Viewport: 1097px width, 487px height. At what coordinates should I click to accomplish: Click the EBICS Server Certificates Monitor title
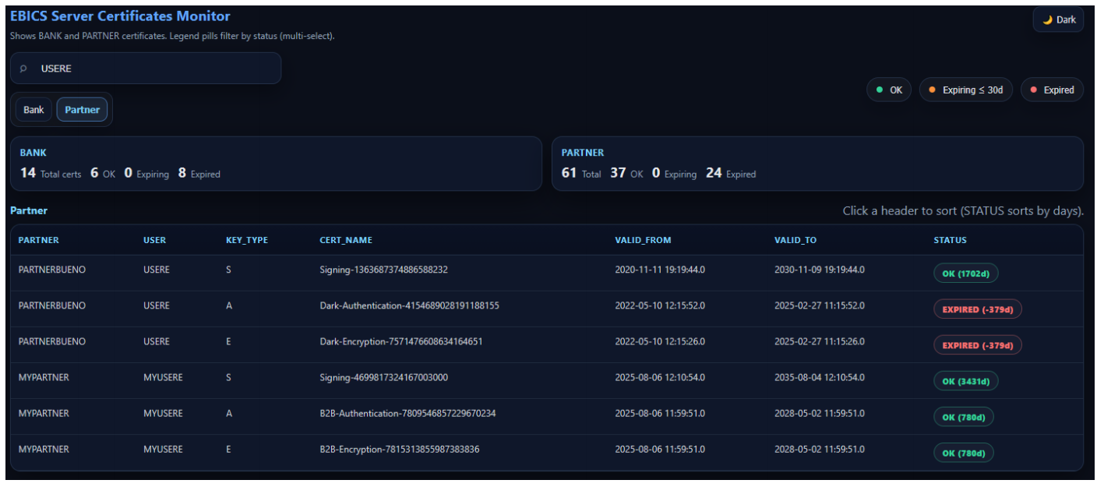[120, 16]
